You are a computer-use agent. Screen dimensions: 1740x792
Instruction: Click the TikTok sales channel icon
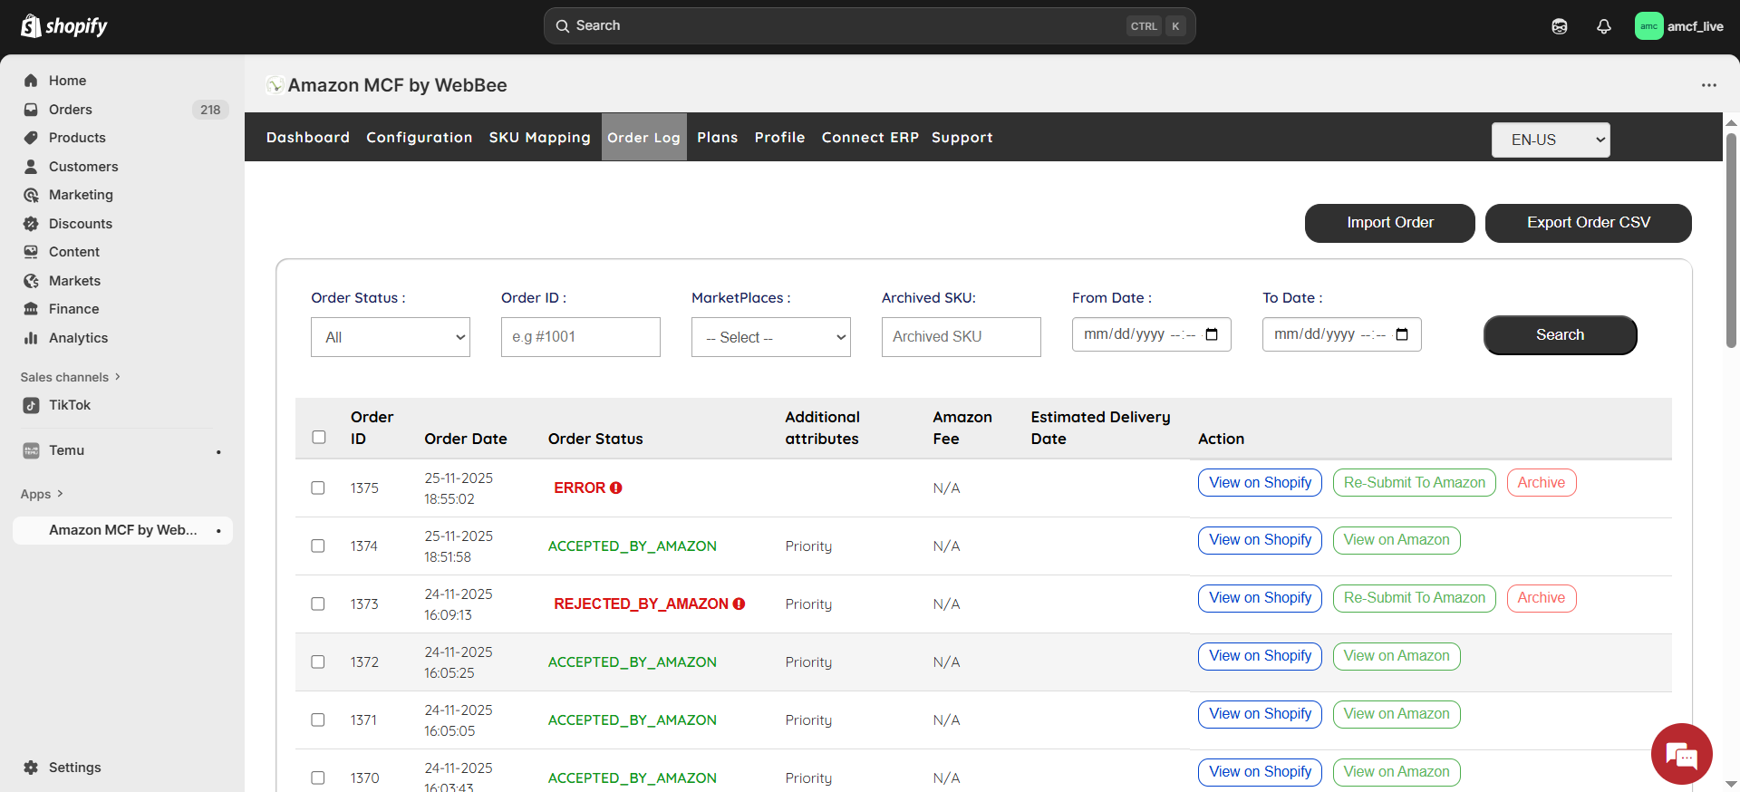[x=32, y=405]
